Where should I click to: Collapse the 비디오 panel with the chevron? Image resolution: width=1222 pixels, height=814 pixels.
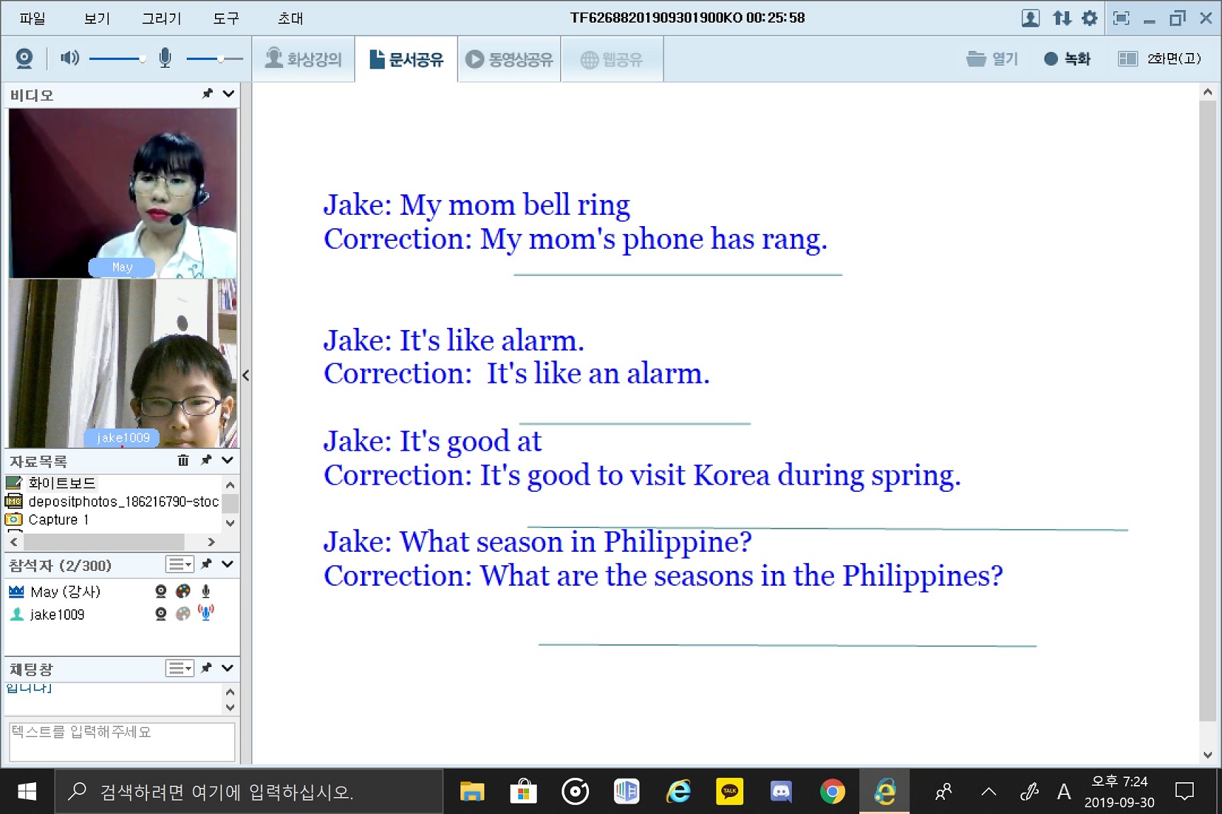(x=228, y=94)
